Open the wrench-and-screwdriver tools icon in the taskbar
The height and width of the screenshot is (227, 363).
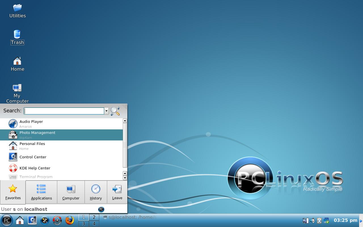[45, 220]
